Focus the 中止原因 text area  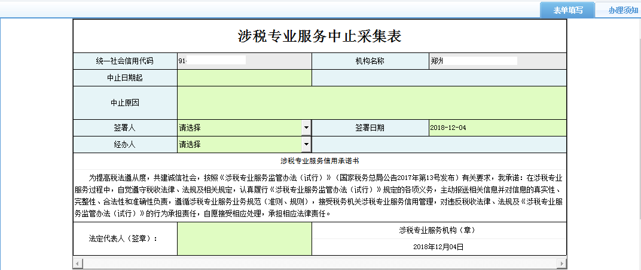pyautogui.click(x=371, y=103)
